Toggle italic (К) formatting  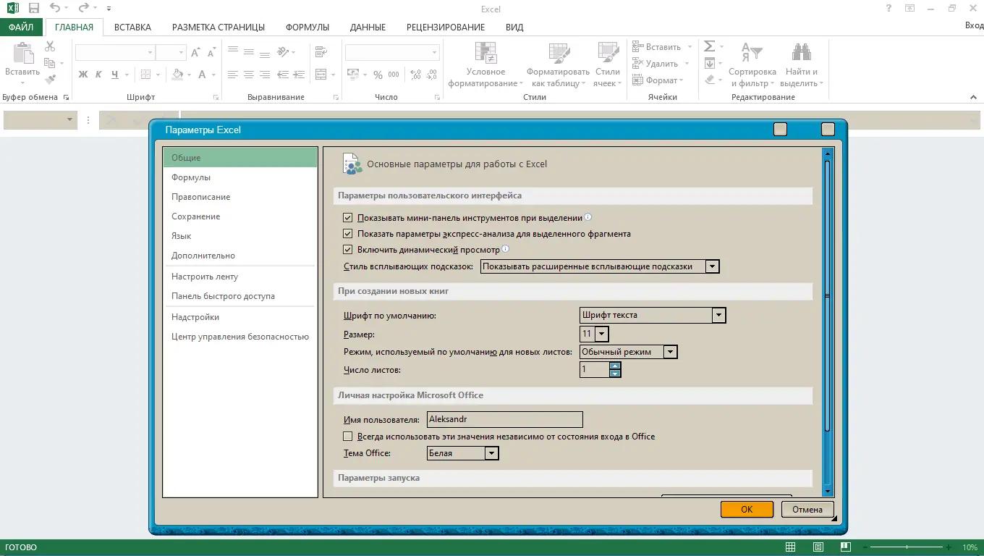99,75
